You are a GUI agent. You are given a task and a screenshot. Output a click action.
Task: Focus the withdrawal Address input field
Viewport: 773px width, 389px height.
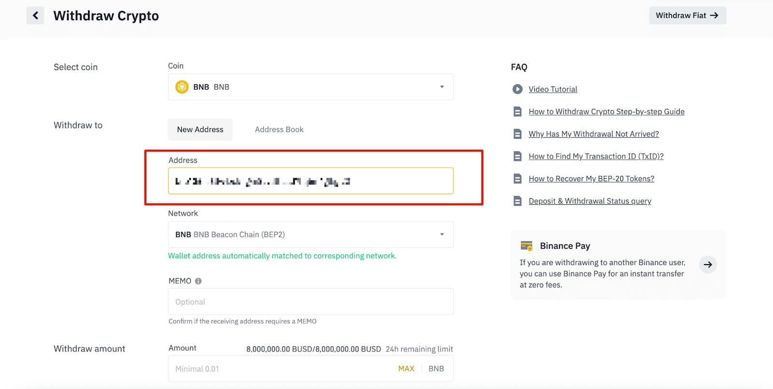311,181
